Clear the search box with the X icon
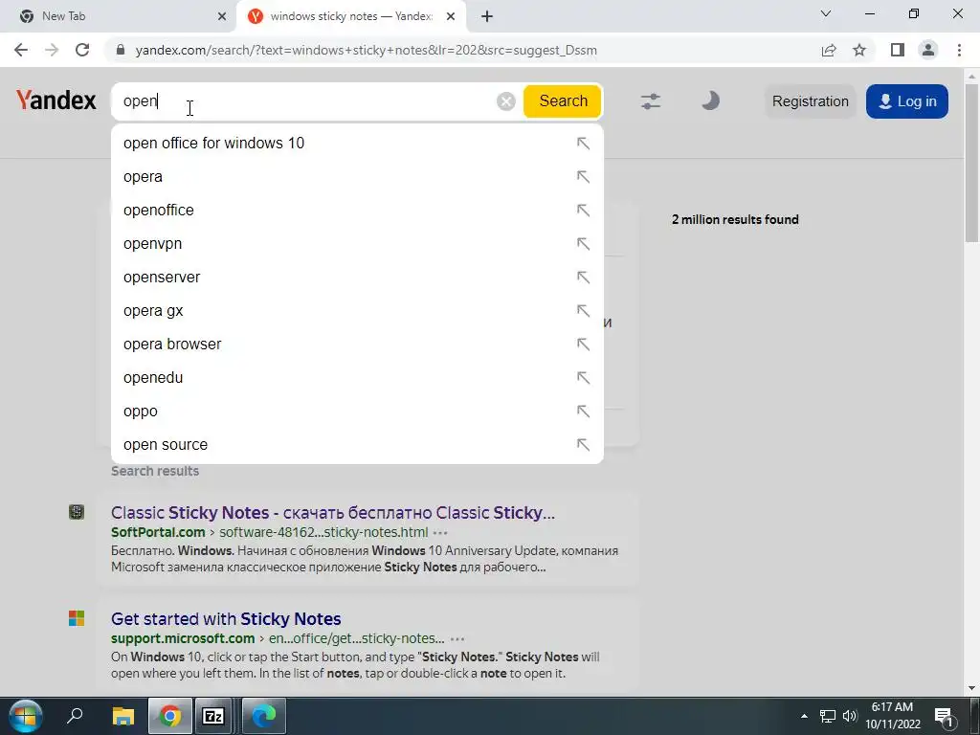 tap(505, 101)
